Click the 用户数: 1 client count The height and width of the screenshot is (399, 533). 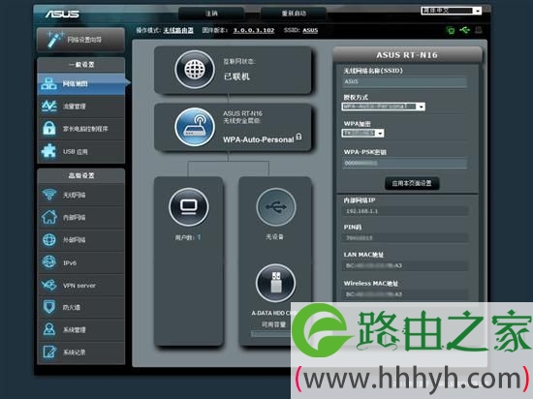188,237
